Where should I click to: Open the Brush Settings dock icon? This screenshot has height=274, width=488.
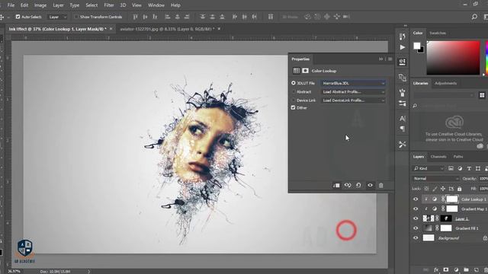coord(402,93)
